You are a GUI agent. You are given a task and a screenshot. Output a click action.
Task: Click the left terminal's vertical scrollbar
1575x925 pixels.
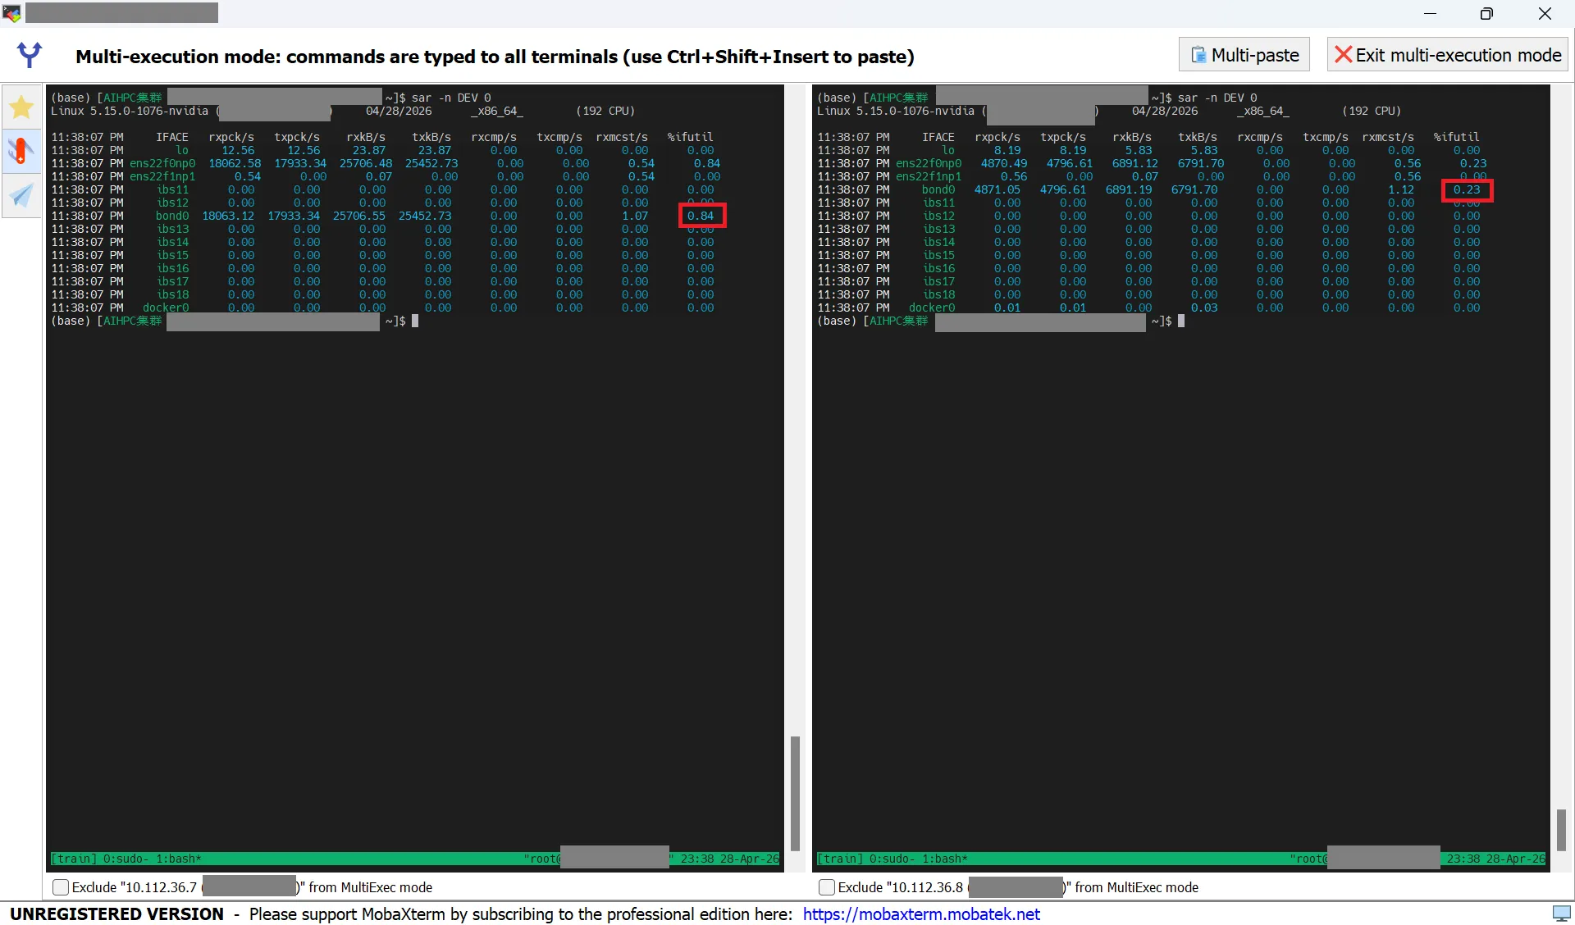(795, 792)
